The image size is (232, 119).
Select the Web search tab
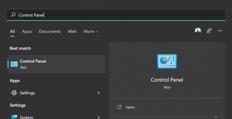[72, 31]
